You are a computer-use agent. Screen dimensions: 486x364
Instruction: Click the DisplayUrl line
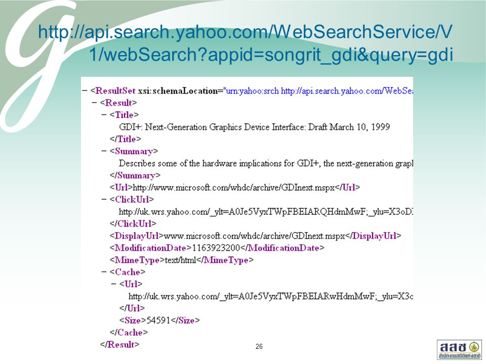[255, 236]
